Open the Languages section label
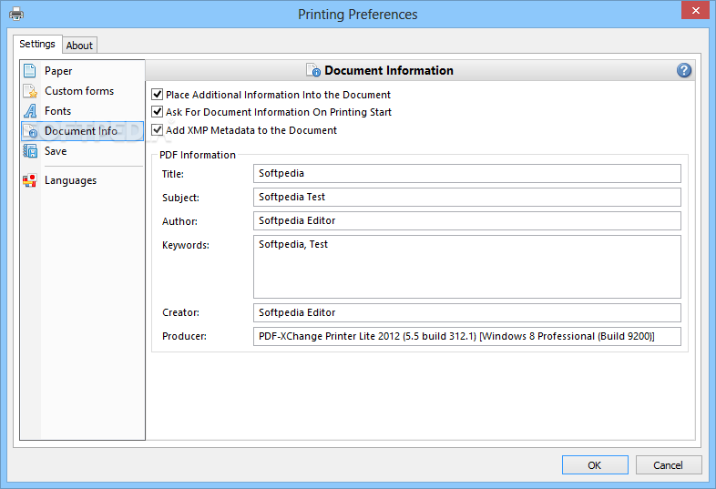Screen dimensions: 716x489 point(71,180)
